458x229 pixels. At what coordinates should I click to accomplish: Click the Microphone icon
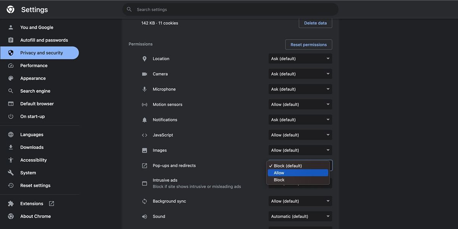click(x=144, y=89)
